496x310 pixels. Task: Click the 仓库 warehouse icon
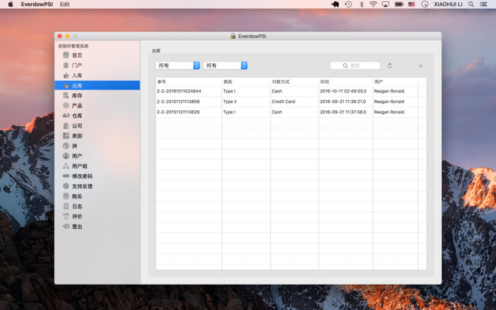tap(66, 116)
